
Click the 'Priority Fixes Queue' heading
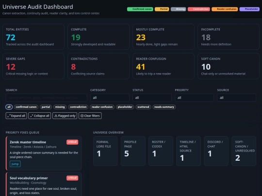click(x=22, y=133)
